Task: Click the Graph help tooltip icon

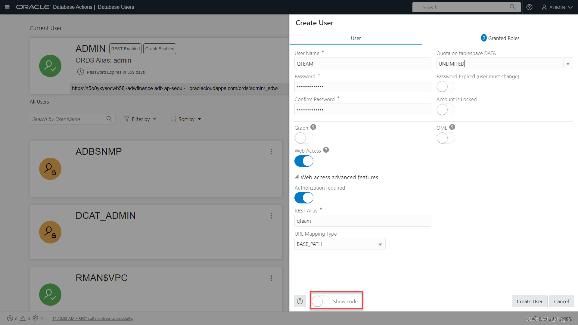Action: (313, 127)
